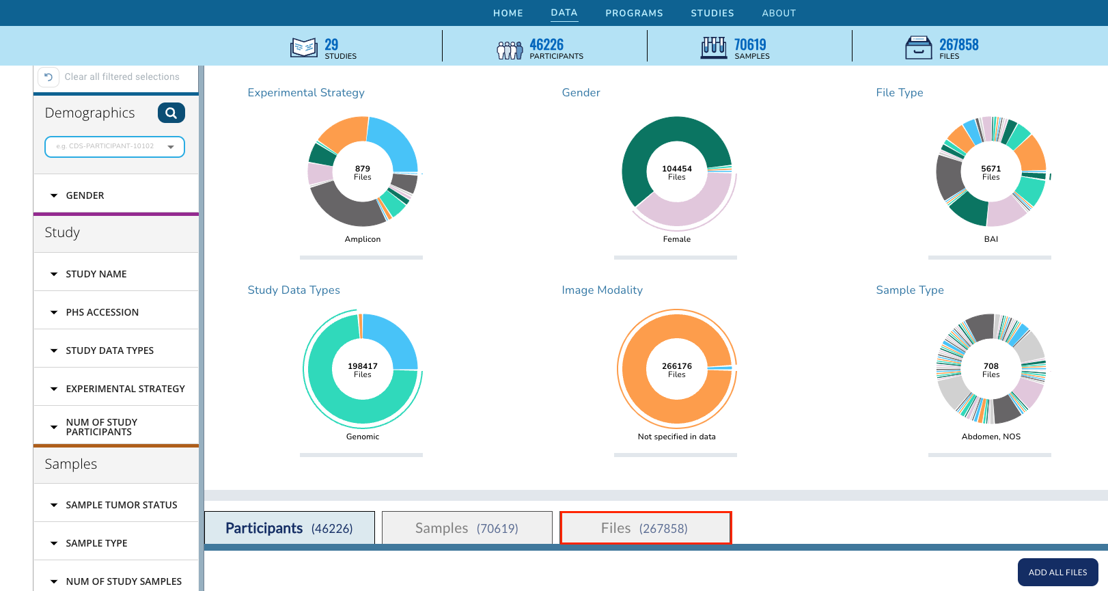The image size is (1108, 591).
Task: Open the PROGRAMS menu item
Action: tap(634, 13)
